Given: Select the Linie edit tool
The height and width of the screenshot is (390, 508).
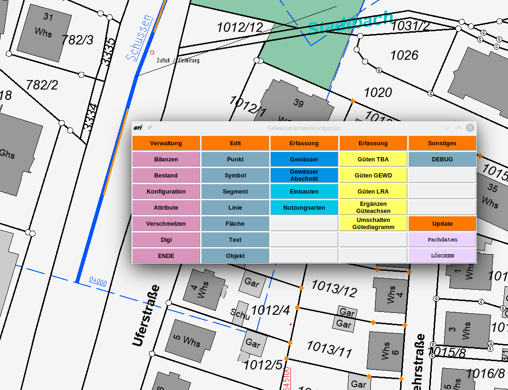Looking at the screenshot, I should click(x=235, y=208).
